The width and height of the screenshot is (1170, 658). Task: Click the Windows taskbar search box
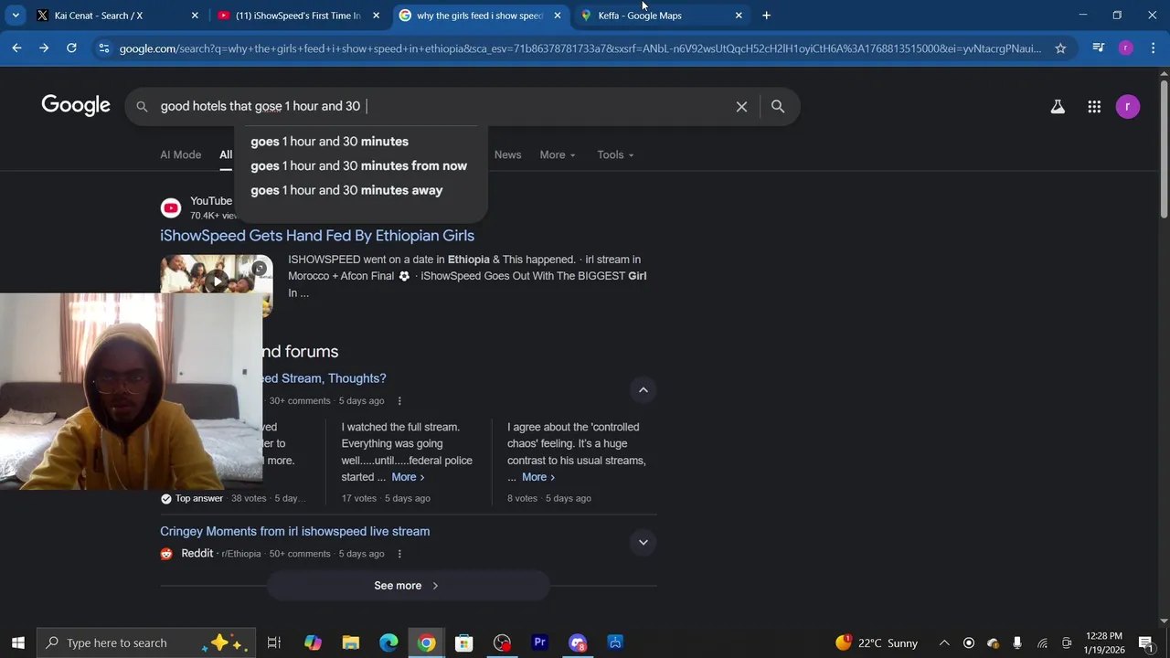click(146, 642)
